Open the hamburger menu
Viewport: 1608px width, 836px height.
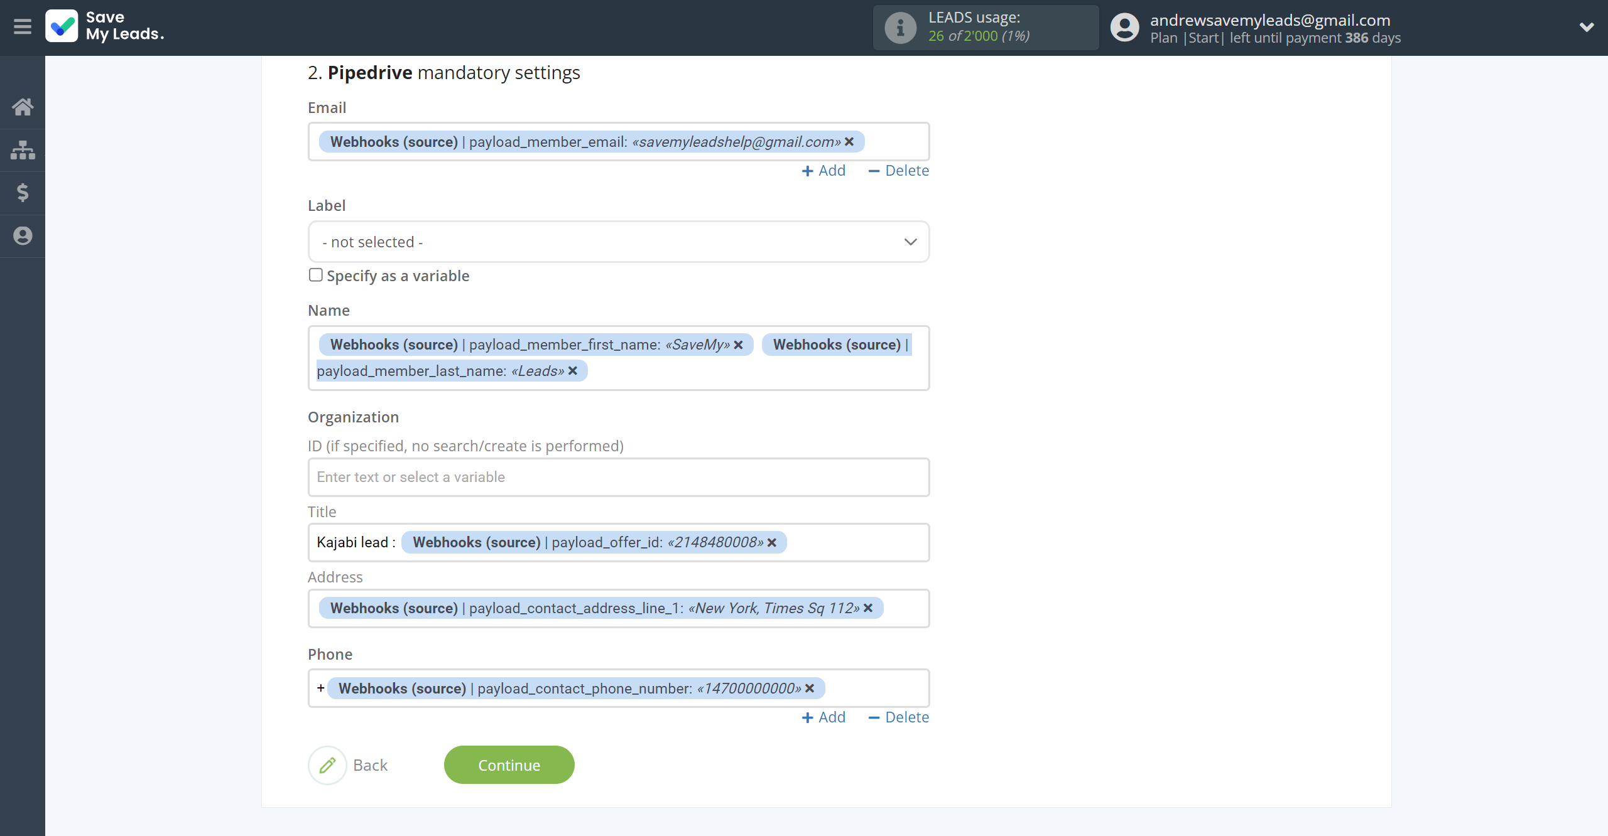pos(23,27)
